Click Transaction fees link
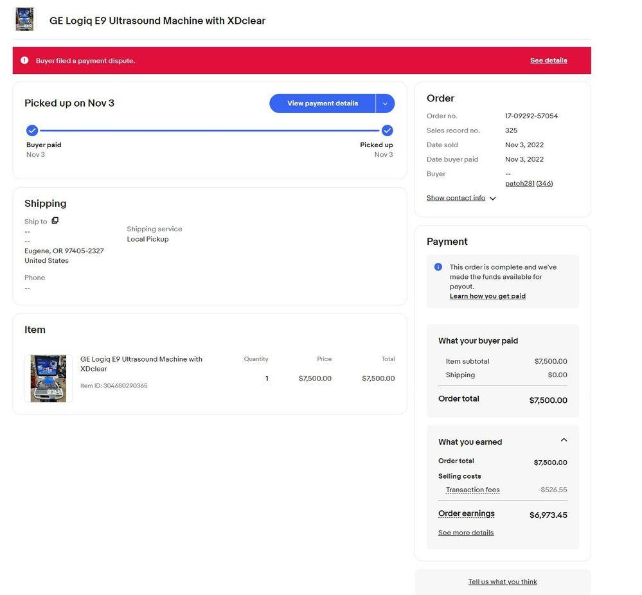Viewport: 642px width, 595px height. click(472, 490)
